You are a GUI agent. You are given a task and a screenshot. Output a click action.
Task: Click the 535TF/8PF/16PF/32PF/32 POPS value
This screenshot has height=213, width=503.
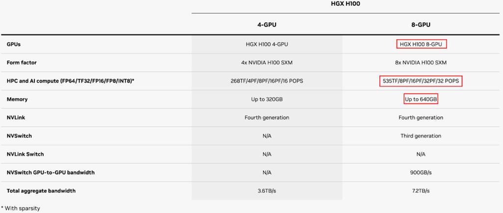click(x=421, y=81)
